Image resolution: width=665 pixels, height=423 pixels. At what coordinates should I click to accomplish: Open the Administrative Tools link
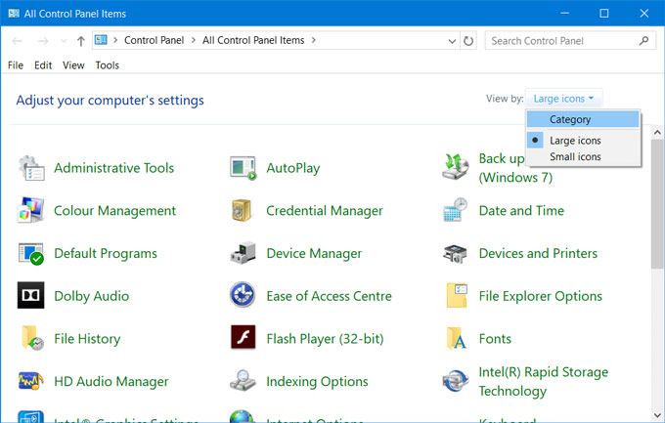click(x=114, y=168)
